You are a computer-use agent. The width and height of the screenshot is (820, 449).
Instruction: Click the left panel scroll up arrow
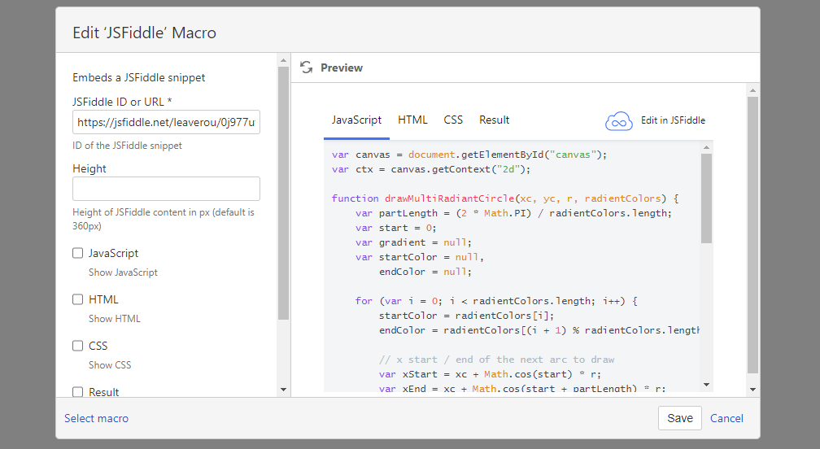283,61
